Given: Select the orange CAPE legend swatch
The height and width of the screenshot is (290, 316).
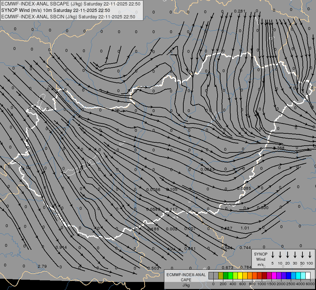Looking at the screenshot, I should tap(250, 275).
